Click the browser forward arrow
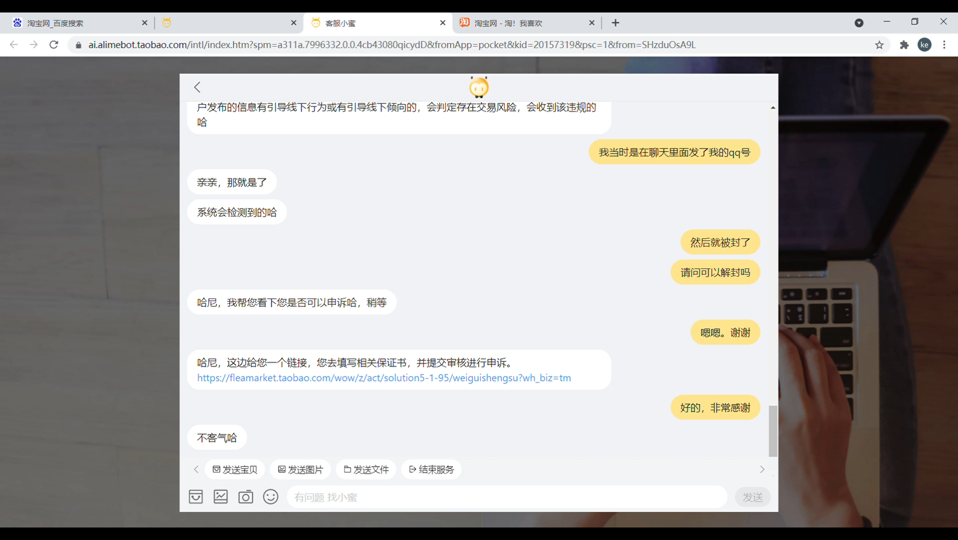The image size is (958, 540). click(x=33, y=44)
